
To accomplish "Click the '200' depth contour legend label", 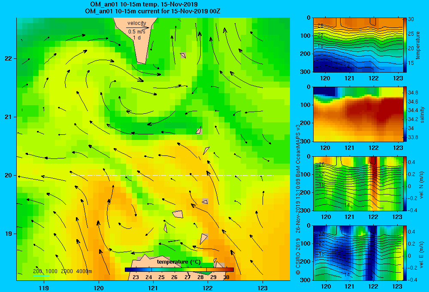I will coord(38,271).
